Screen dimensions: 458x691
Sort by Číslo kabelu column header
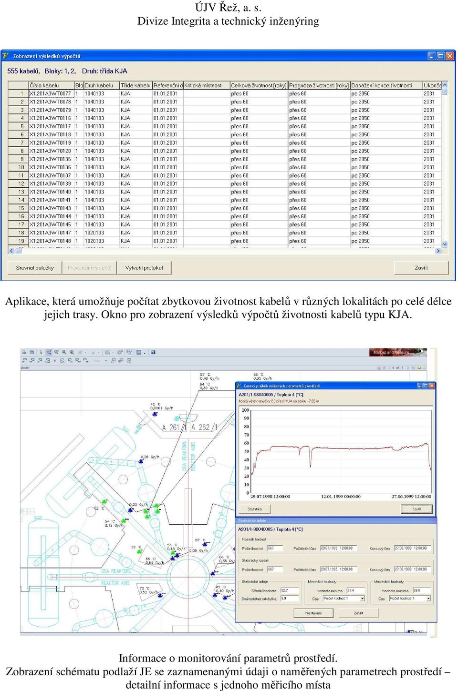click(52, 86)
